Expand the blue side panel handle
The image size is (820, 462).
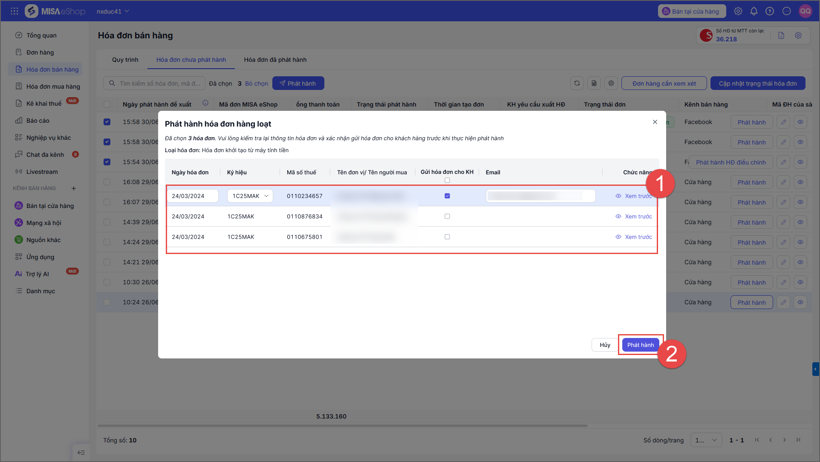(816, 369)
